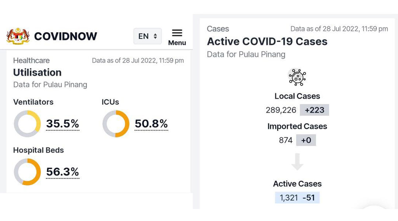The height and width of the screenshot is (221, 398).
Task: Click the ICUs donut chart
Action: (x=116, y=124)
